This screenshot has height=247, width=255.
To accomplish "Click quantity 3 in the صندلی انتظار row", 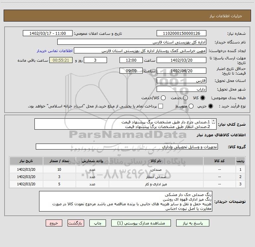I will click(x=59, y=177).
